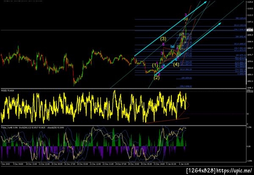
Task: Click the white current price box on the price axis
Action: 250,30
